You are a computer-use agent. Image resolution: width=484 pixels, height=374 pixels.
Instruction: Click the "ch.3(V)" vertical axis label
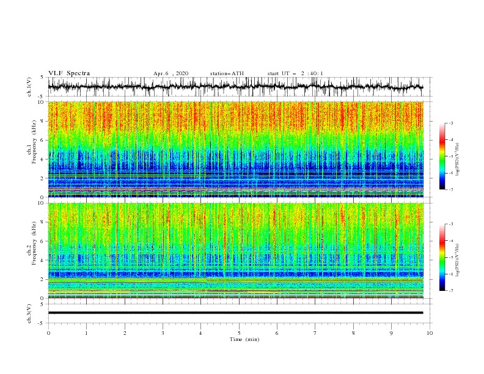pyautogui.click(x=29, y=313)
